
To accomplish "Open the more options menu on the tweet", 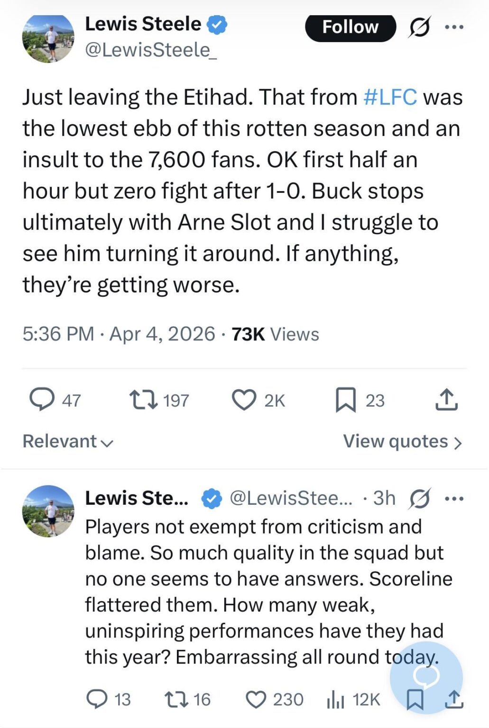I will (x=455, y=27).
